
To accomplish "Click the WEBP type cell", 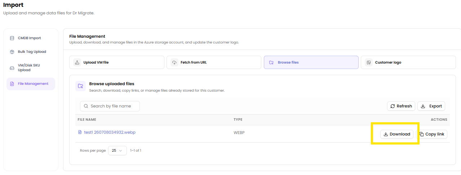I will [x=239, y=133].
